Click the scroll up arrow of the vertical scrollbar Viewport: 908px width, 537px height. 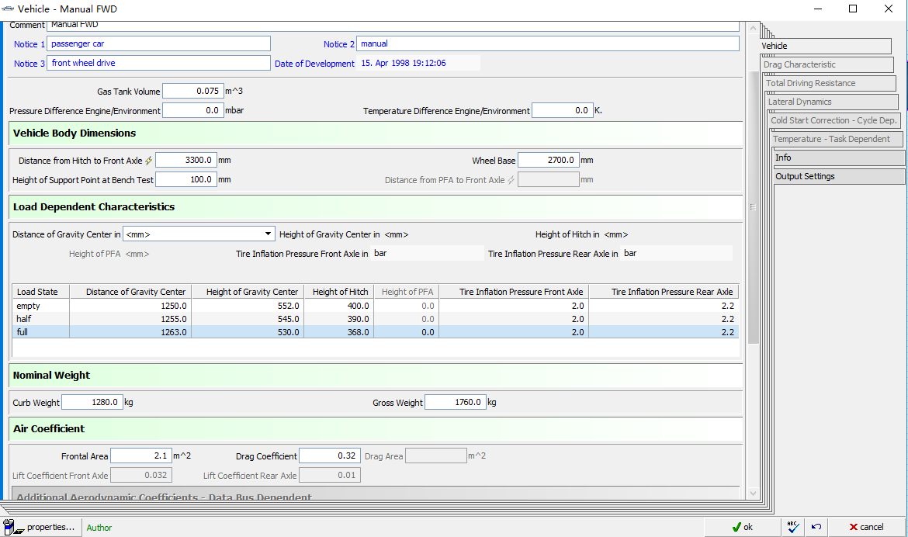752,28
